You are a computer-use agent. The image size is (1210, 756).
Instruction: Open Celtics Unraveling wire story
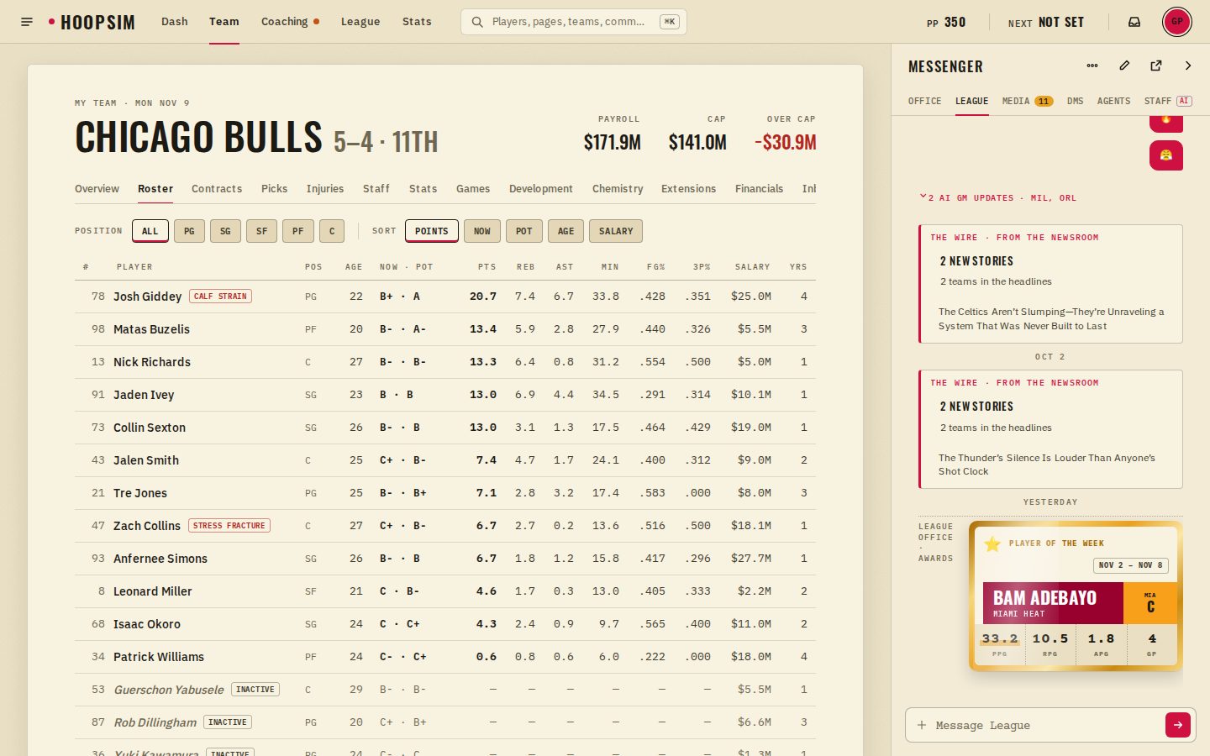pyautogui.click(x=1051, y=318)
